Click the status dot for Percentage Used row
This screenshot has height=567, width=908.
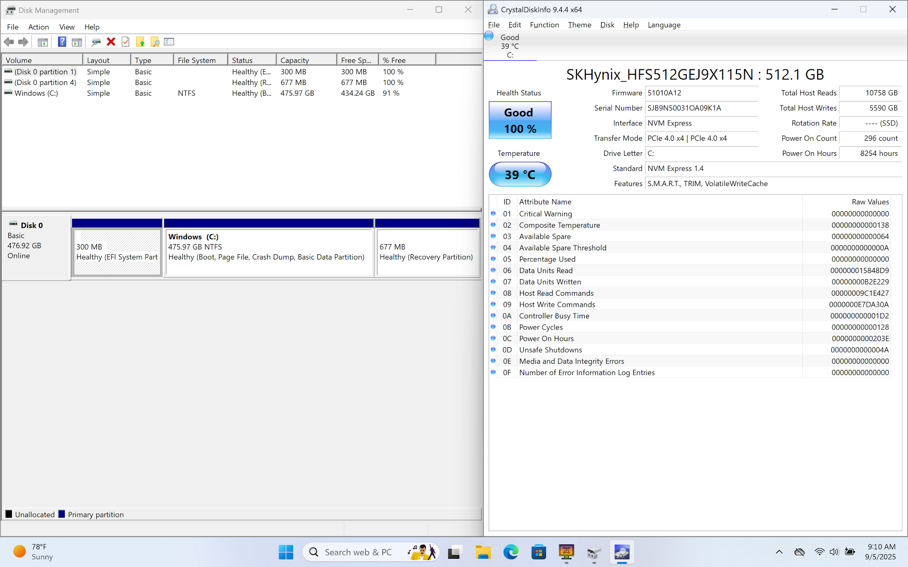tap(493, 259)
